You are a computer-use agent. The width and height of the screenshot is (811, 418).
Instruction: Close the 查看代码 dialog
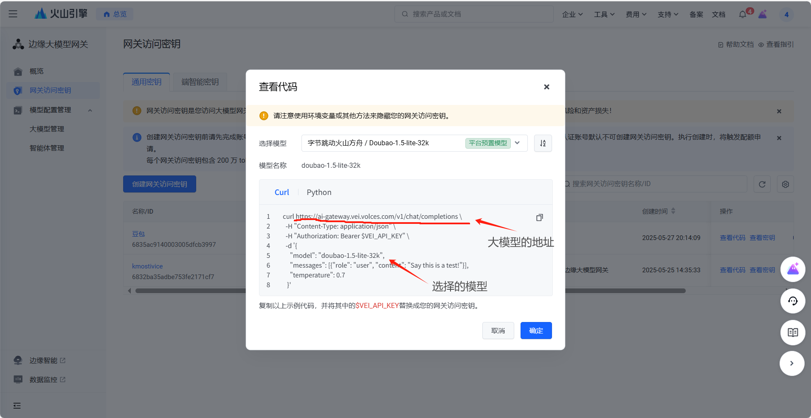click(x=546, y=87)
